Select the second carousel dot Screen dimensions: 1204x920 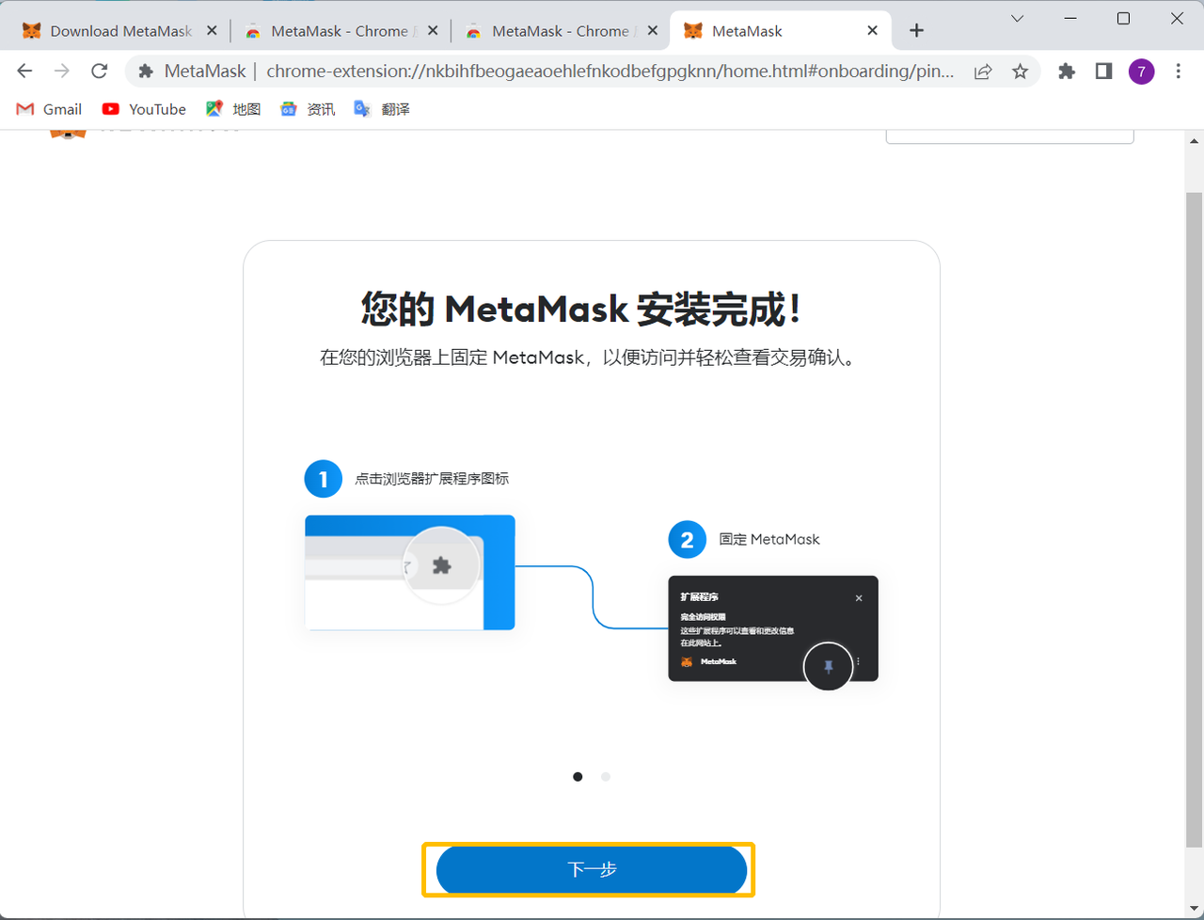[606, 777]
